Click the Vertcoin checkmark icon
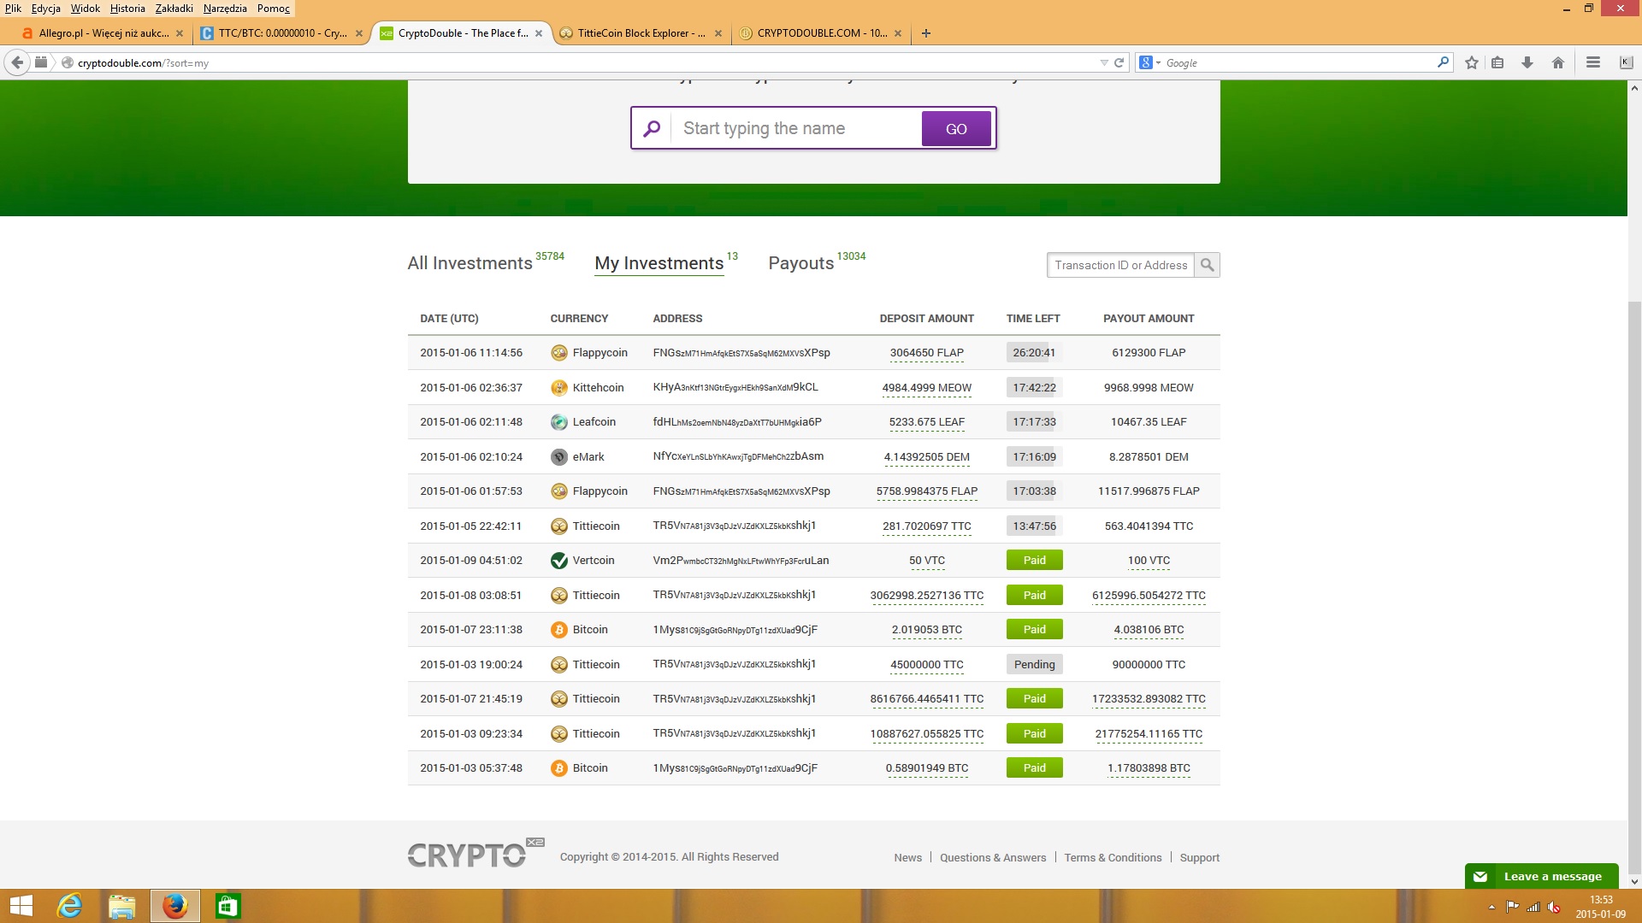1642x923 pixels. (559, 561)
